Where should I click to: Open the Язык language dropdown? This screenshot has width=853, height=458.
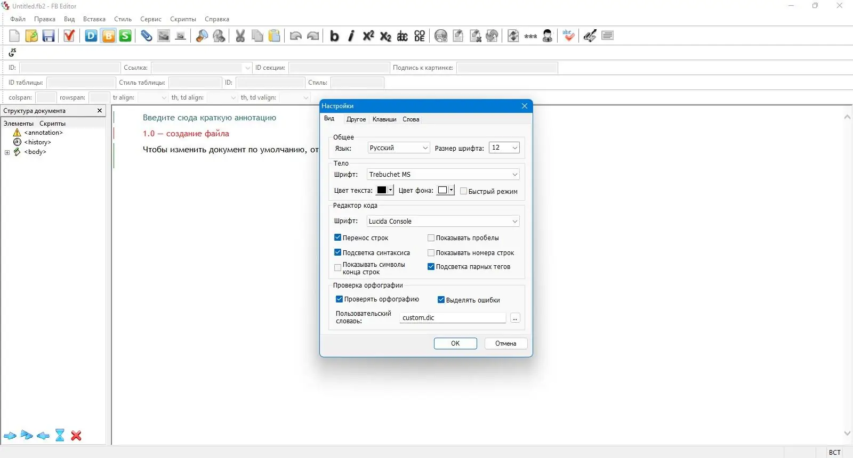pos(399,148)
